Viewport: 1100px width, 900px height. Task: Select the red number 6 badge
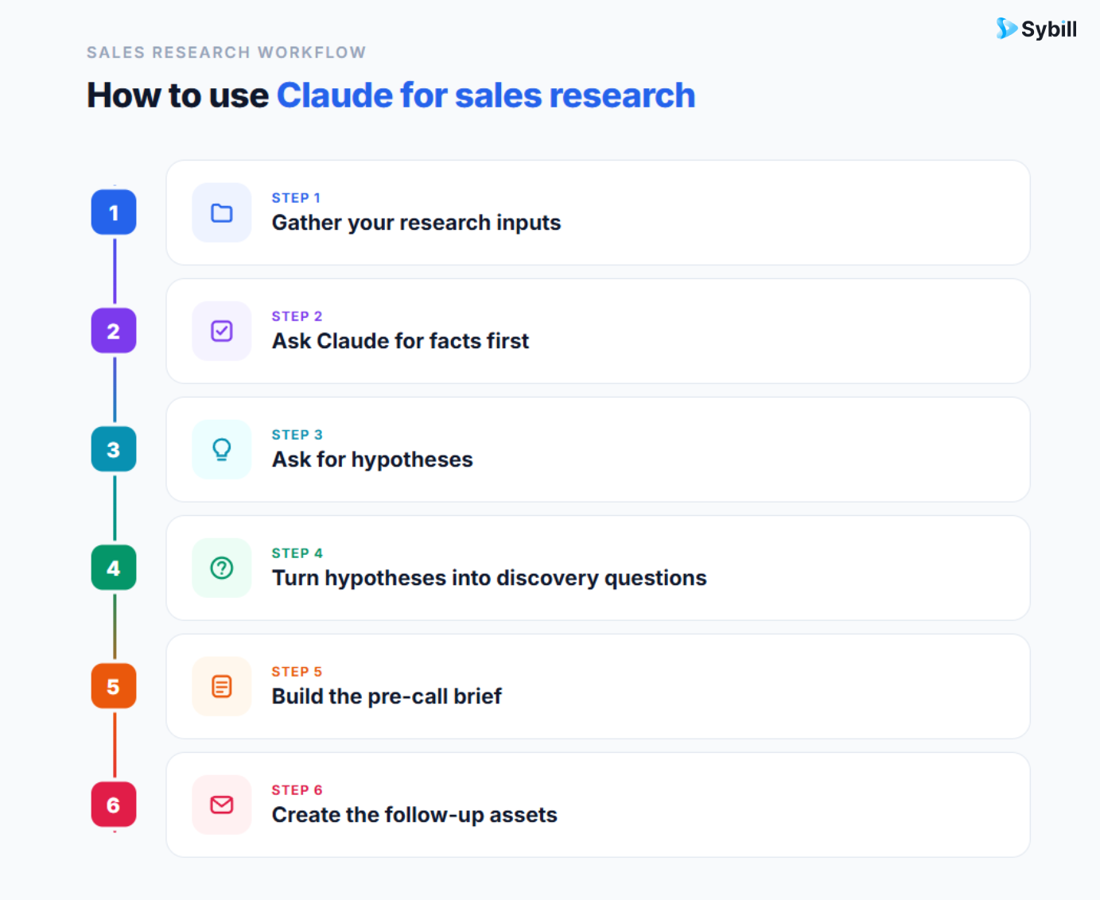click(114, 805)
